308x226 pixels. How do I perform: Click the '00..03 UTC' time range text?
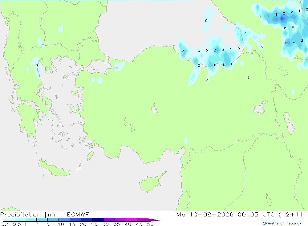pos(256,214)
